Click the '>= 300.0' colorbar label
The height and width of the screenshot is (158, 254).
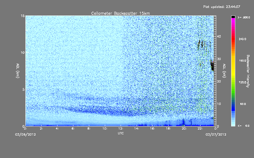tap(244, 17)
